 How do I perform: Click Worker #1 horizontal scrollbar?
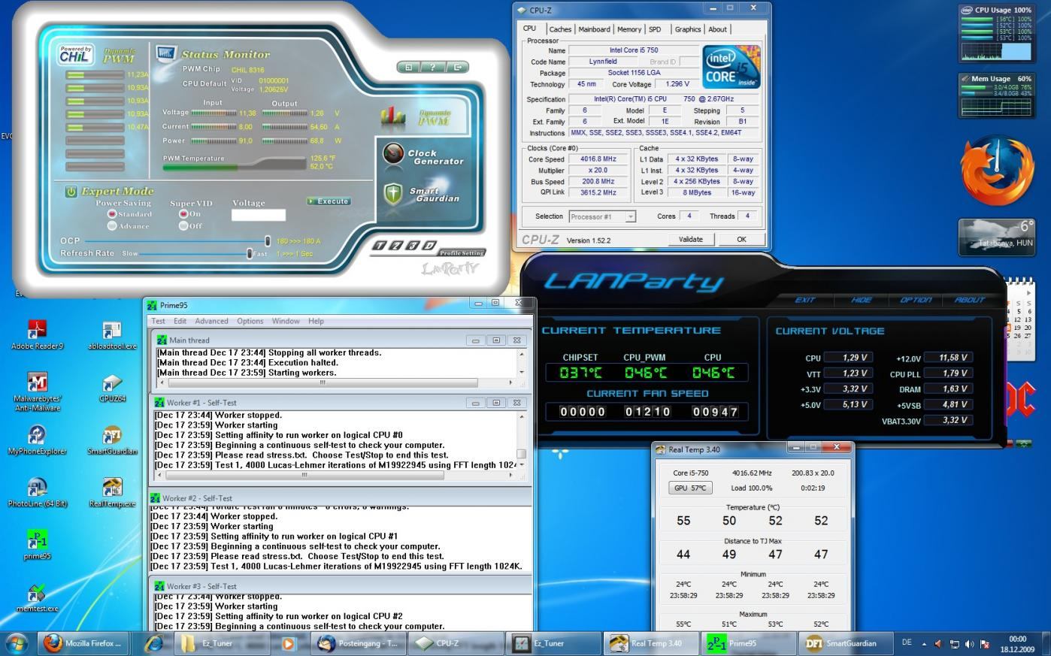coord(336,475)
